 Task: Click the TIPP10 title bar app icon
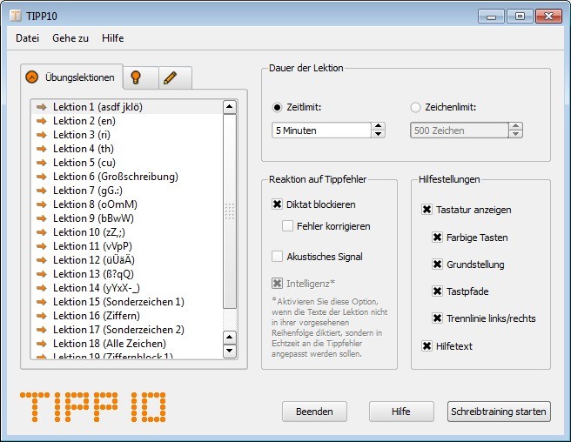pyautogui.click(x=16, y=16)
